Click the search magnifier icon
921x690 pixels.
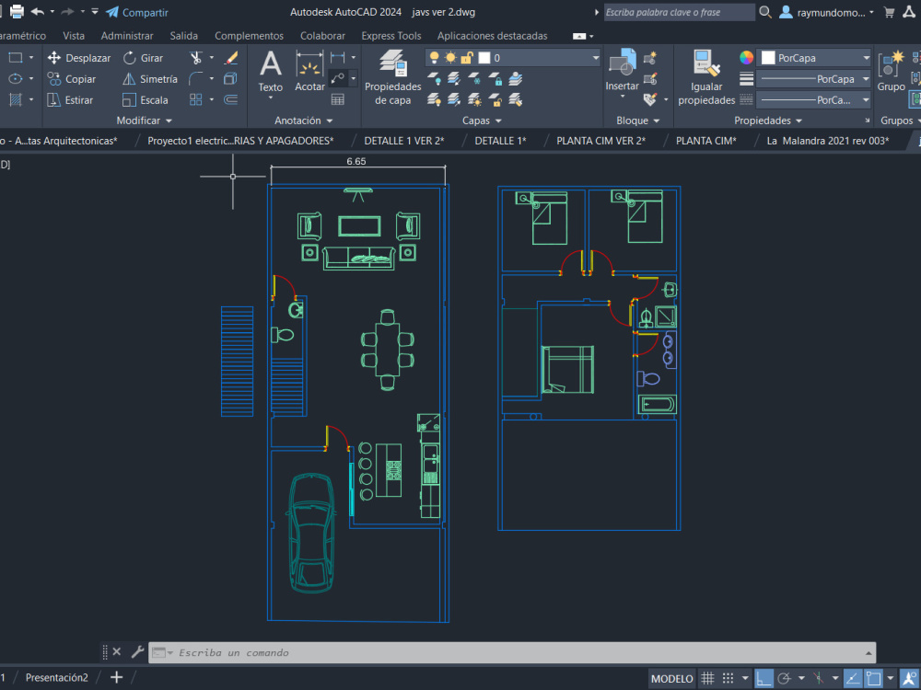point(764,12)
